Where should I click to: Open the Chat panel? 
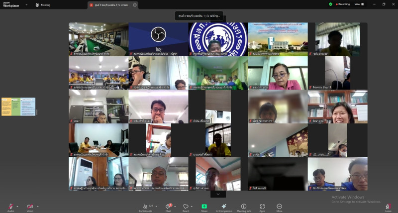pos(168,208)
